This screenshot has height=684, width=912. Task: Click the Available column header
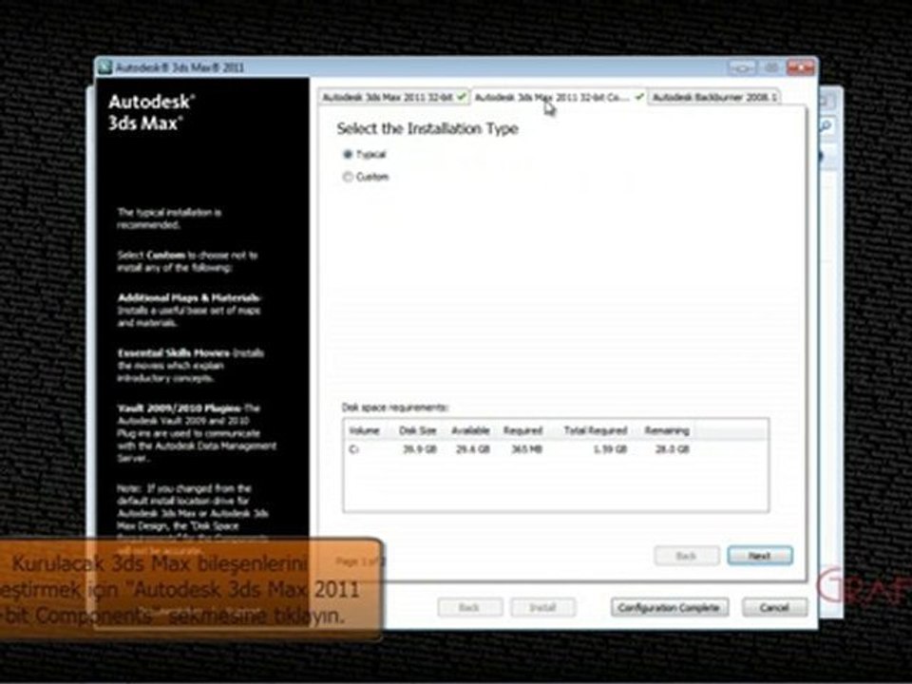coord(470,430)
